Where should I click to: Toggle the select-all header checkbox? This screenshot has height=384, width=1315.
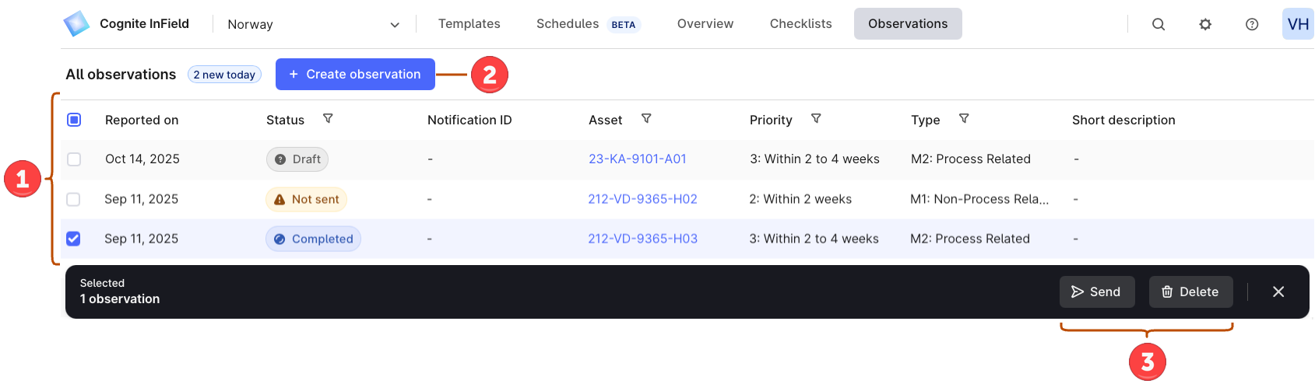click(x=74, y=120)
